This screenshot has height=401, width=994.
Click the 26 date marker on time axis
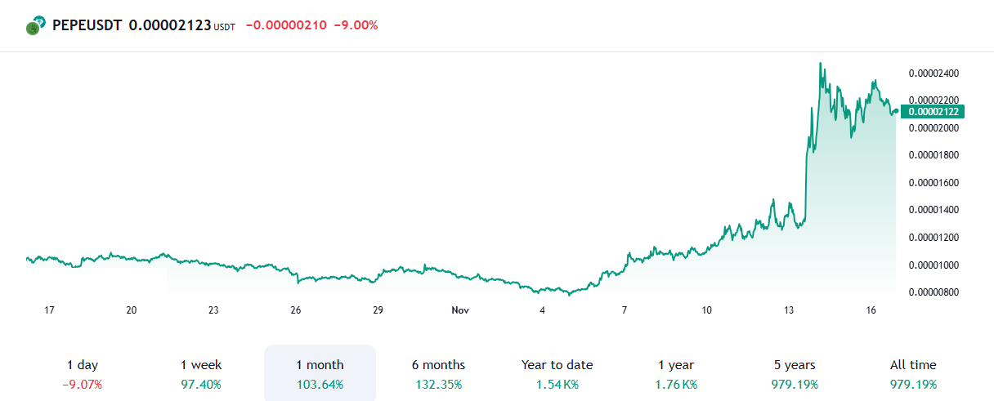tap(296, 310)
